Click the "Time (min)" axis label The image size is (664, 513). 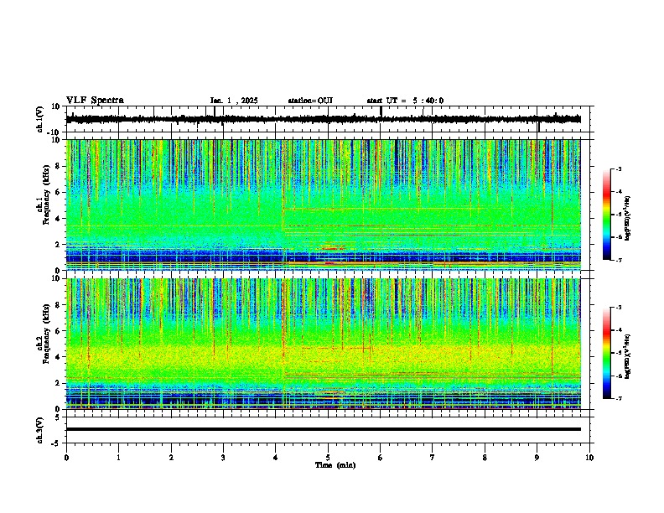[x=335, y=465]
